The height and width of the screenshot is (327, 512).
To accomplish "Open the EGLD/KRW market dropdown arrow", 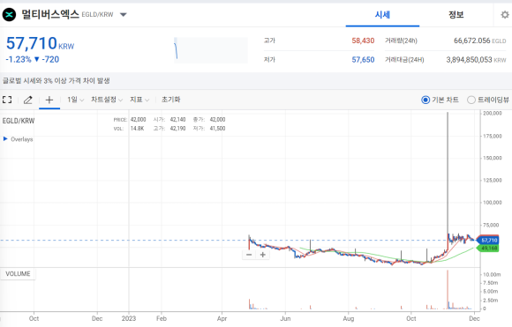I will pos(123,15).
